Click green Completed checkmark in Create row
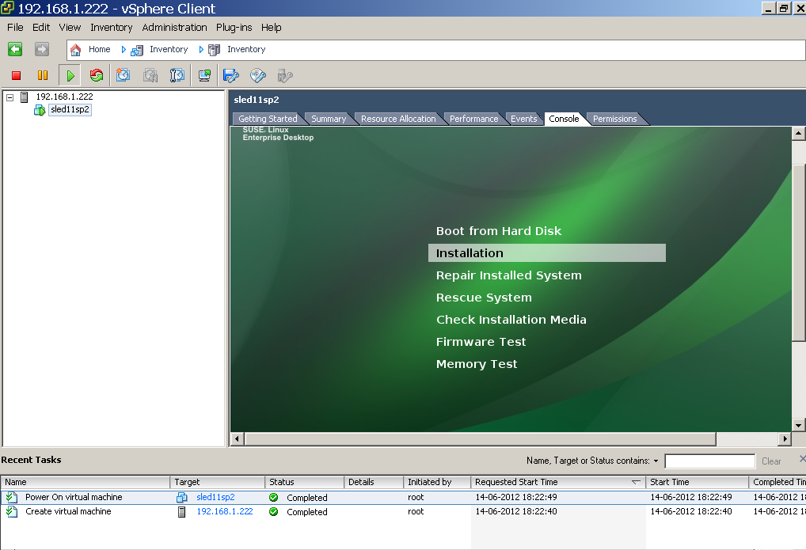 (273, 511)
